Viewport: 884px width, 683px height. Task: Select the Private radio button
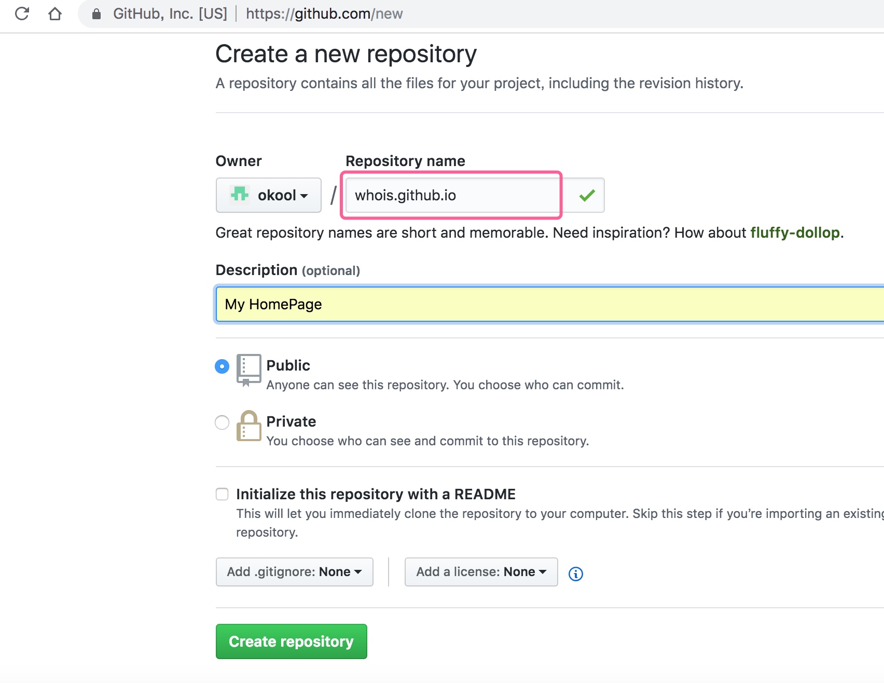[222, 422]
